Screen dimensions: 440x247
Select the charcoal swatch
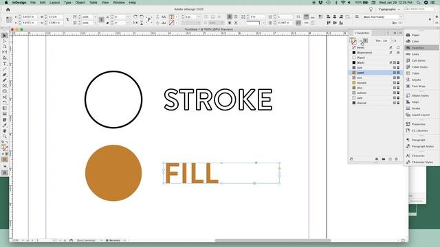375,103
